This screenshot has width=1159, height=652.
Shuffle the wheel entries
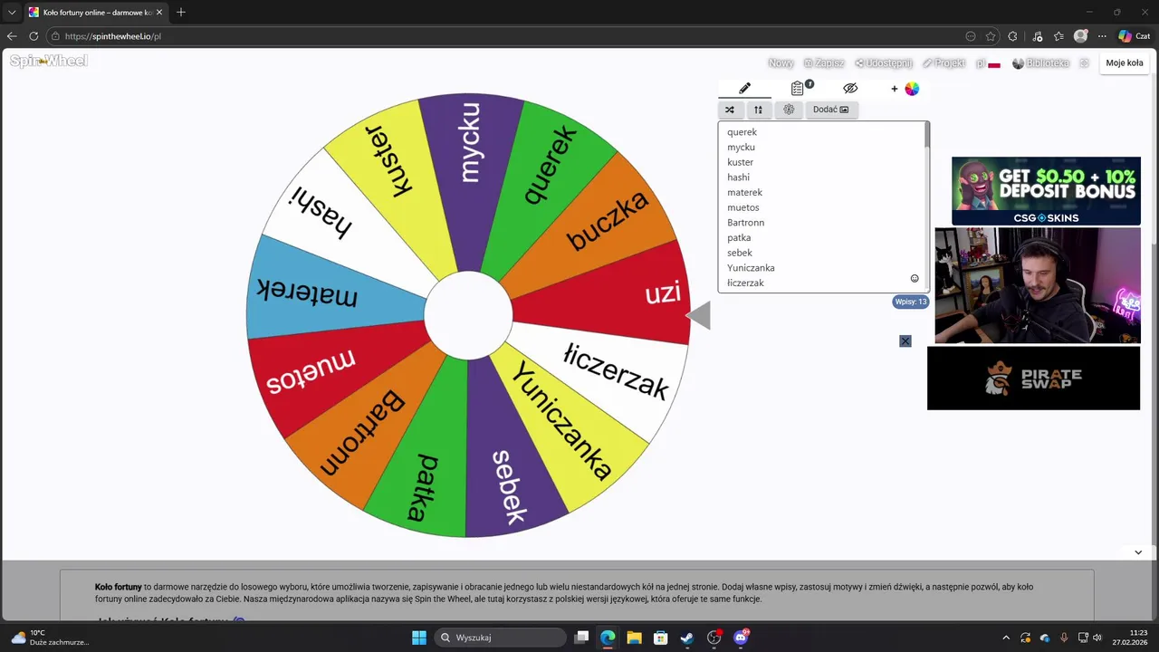click(730, 110)
